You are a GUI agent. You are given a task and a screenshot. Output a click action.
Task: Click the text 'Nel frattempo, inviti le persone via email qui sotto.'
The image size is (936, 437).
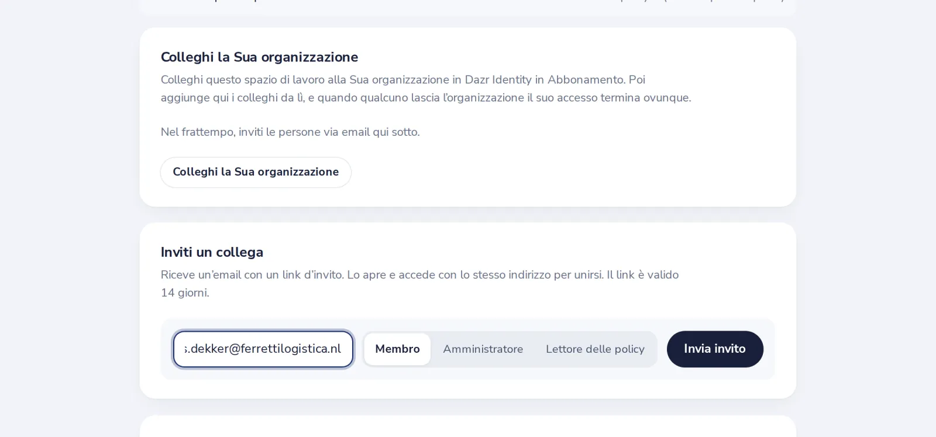click(x=290, y=132)
